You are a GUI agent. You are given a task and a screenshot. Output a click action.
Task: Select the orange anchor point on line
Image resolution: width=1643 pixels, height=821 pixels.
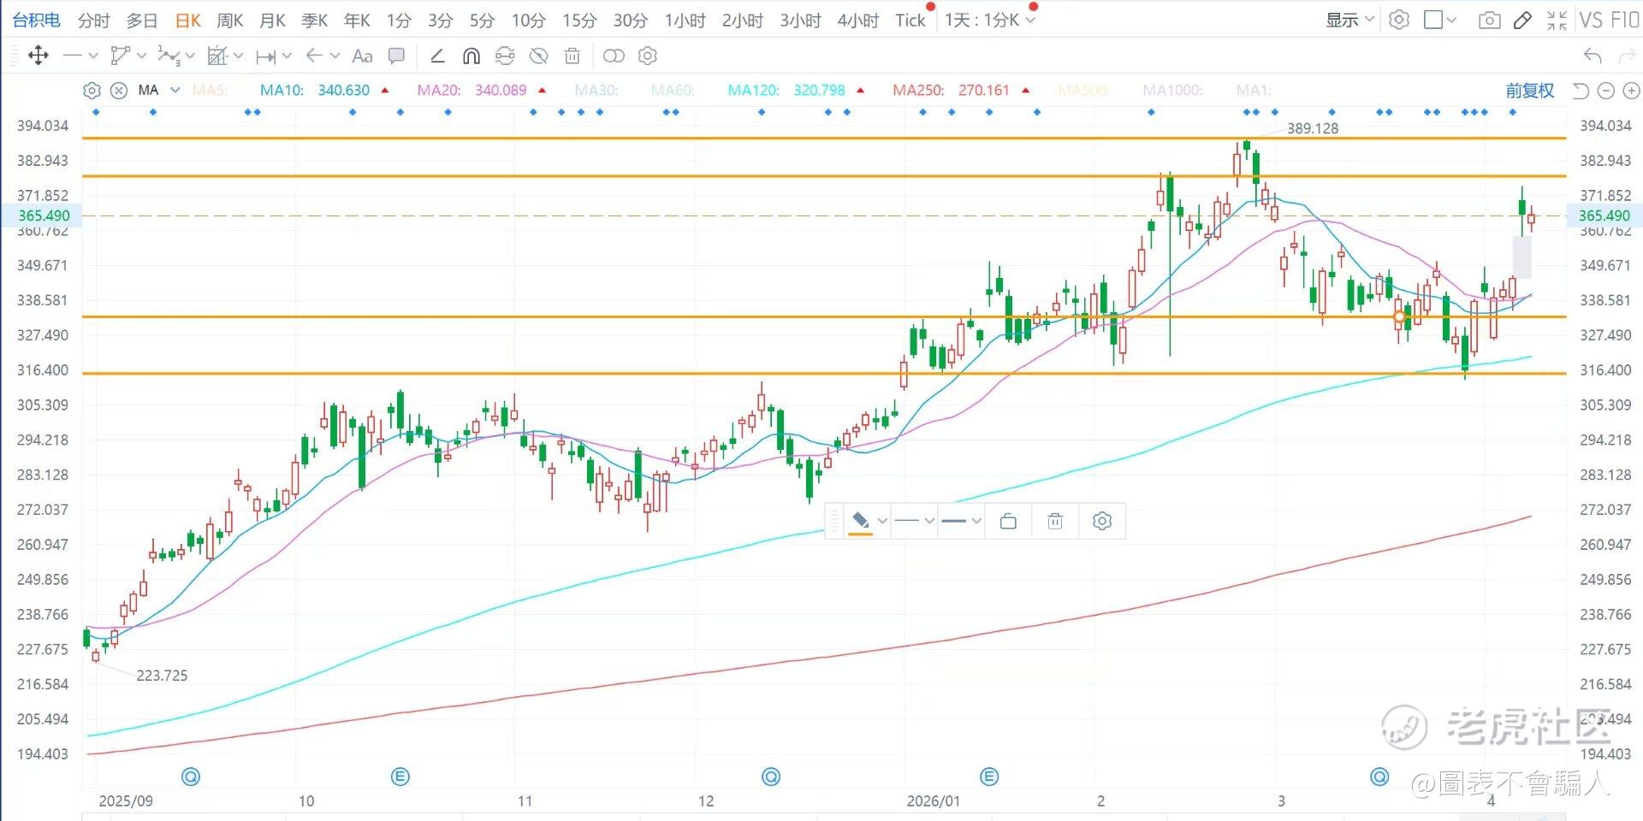1399,317
